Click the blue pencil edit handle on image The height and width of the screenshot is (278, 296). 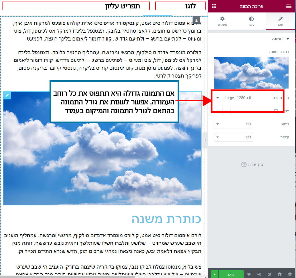pyautogui.click(x=7, y=95)
